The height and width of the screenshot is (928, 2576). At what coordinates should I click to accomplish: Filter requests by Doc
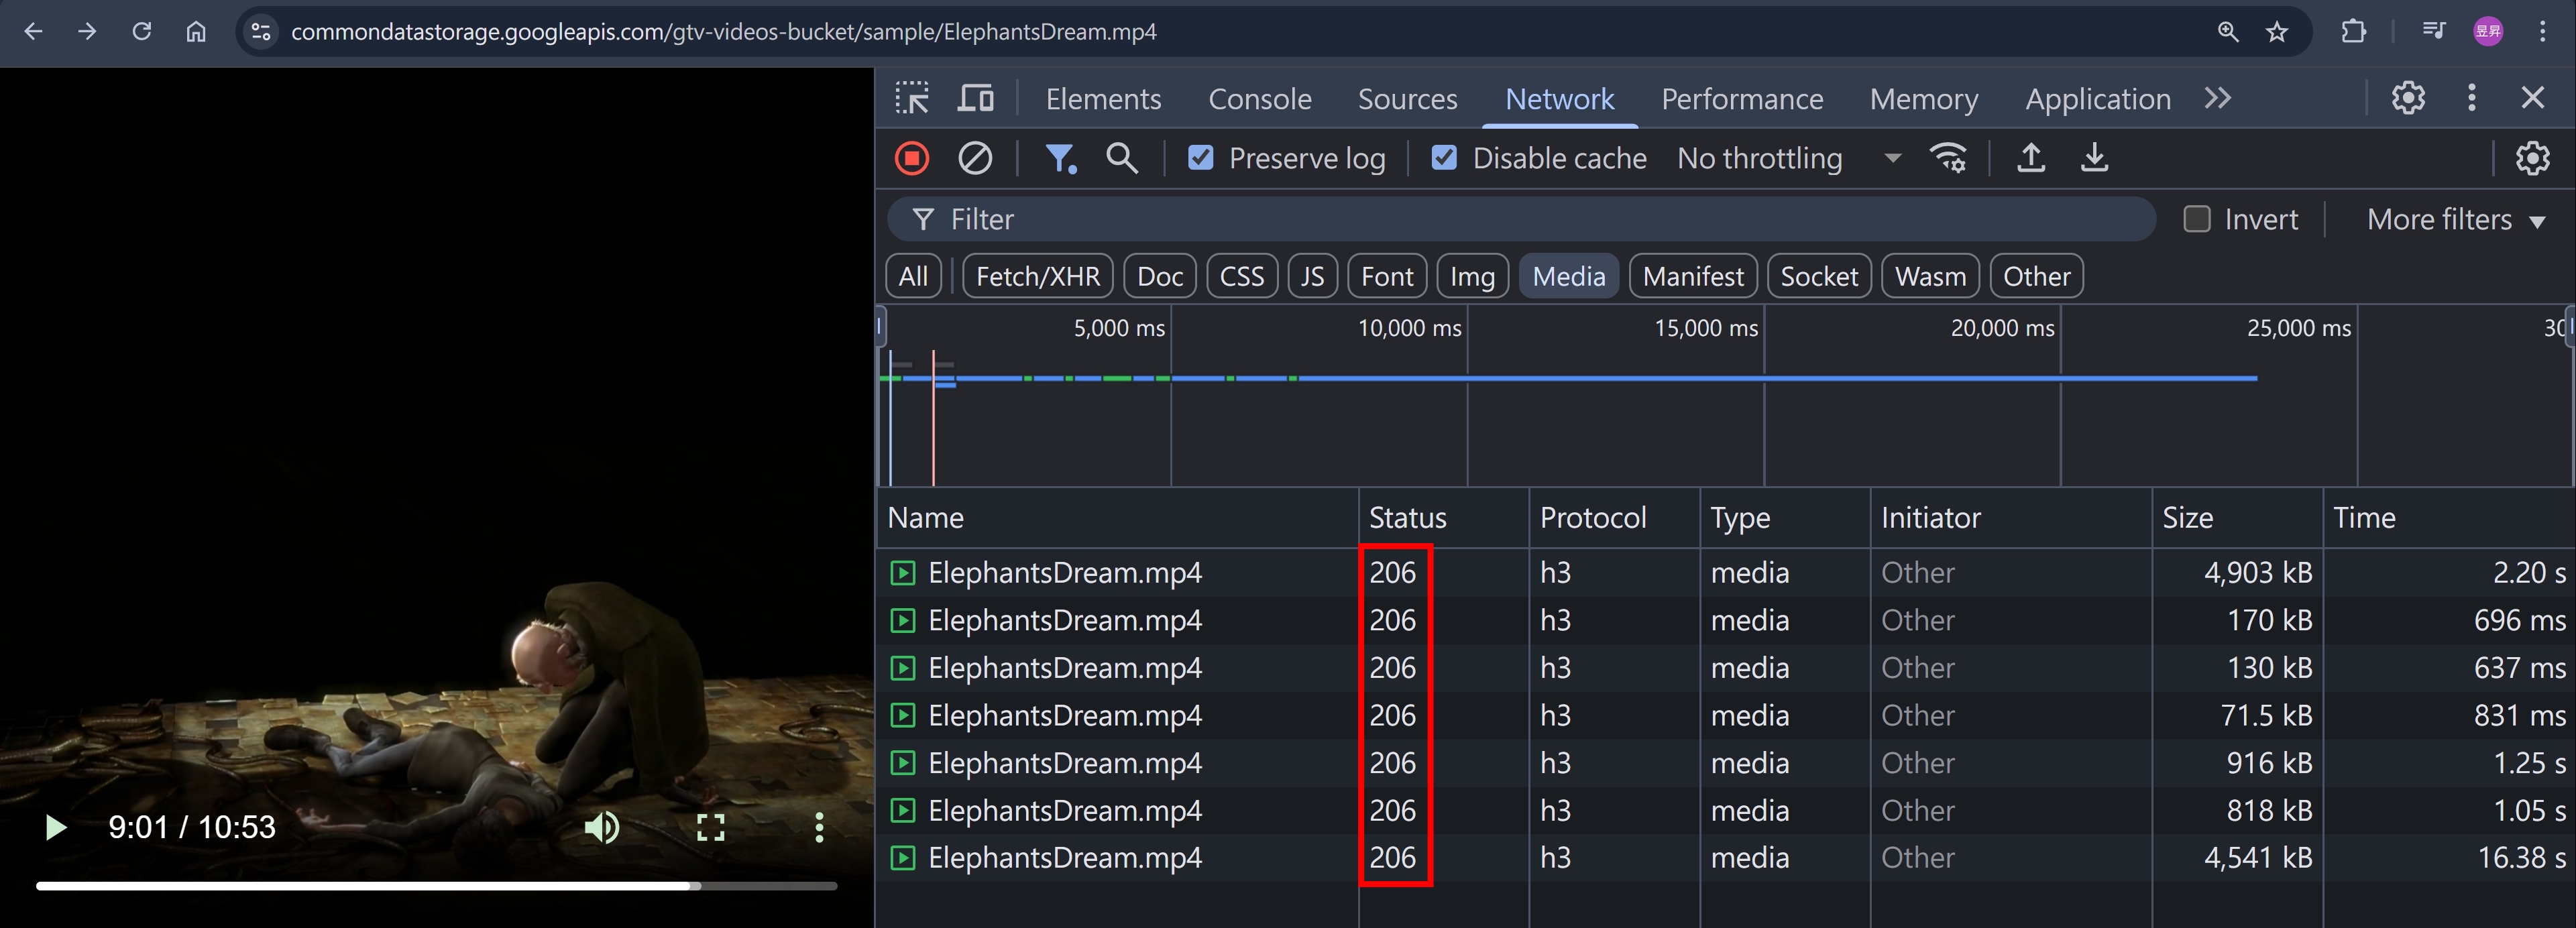click(1159, 276)
